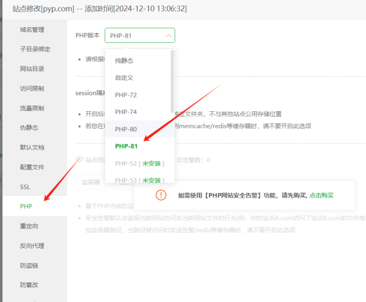Select uninstalled PHP-52 option
The height and width of the screenshot is (302, 366).
[x=140, y=163]
